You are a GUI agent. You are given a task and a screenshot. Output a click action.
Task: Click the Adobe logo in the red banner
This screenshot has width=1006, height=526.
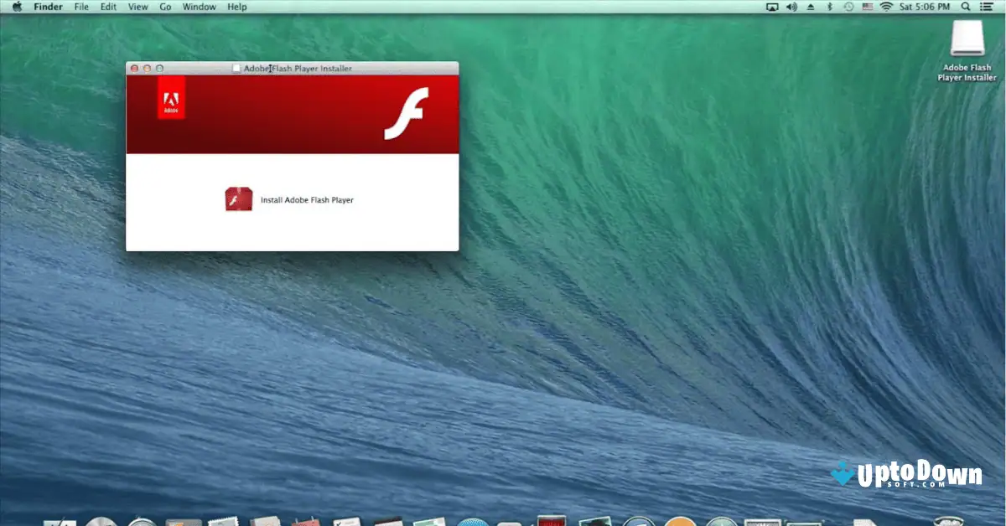172,99
